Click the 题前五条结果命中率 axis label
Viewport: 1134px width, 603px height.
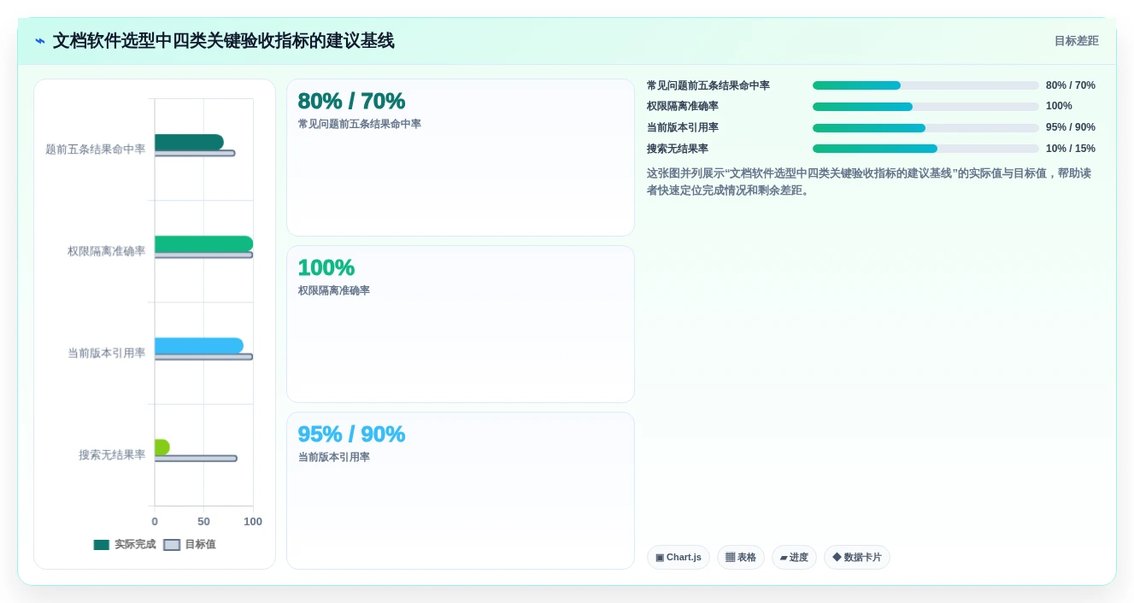pyautogui.click(x=96, y=149)
